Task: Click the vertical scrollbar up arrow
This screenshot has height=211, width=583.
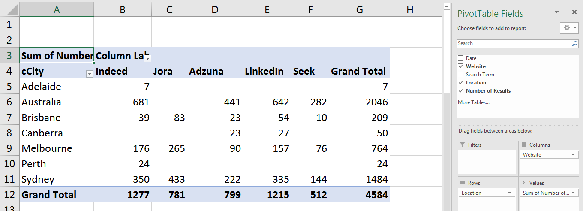Action: (447, 6)
